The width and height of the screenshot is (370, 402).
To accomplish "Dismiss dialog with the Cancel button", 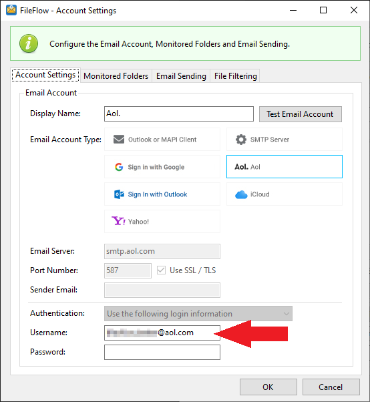I will (x=331, y=387).
